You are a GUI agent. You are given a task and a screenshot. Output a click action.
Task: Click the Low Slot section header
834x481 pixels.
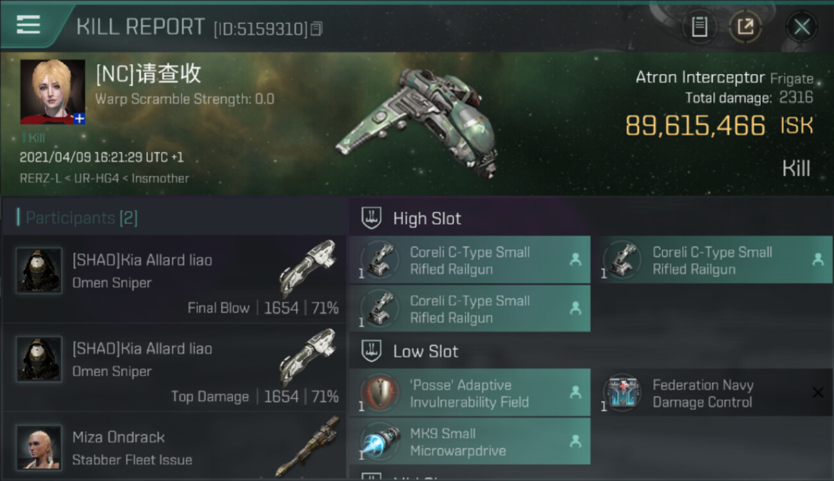coord(425,351)
